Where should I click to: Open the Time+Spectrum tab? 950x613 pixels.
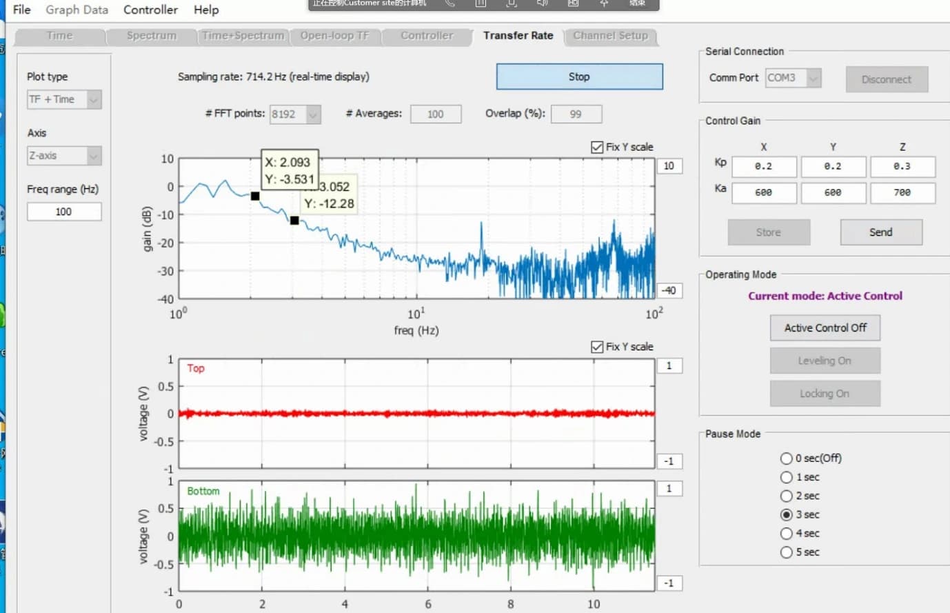(x=243, y=36)
